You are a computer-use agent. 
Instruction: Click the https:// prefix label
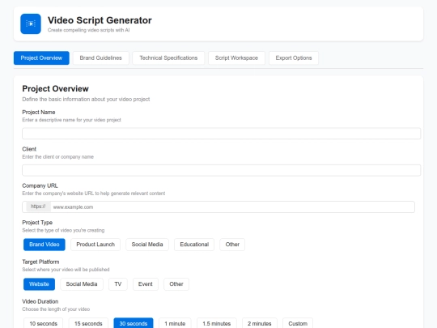(38, 207)
